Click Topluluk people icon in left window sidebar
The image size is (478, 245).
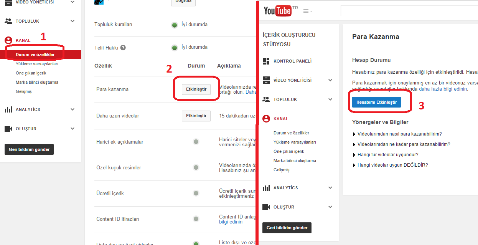coord(8,21)
